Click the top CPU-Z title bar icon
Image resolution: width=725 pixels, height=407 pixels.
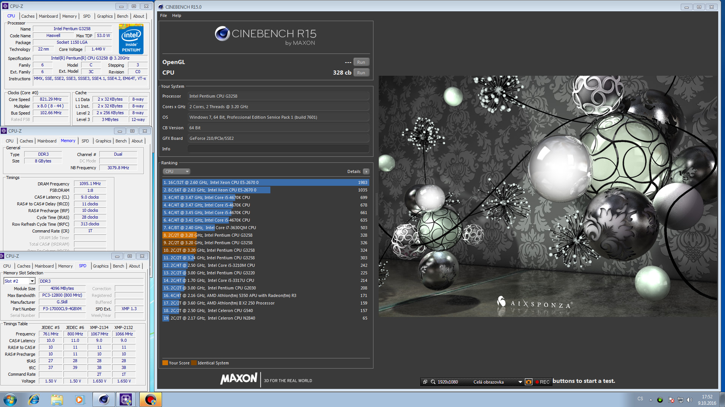pyautogui.click(x=5, y=6)
